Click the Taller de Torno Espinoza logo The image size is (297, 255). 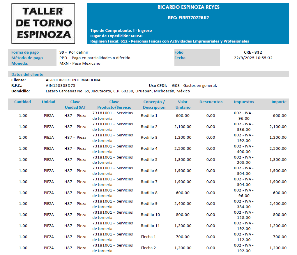43,23
